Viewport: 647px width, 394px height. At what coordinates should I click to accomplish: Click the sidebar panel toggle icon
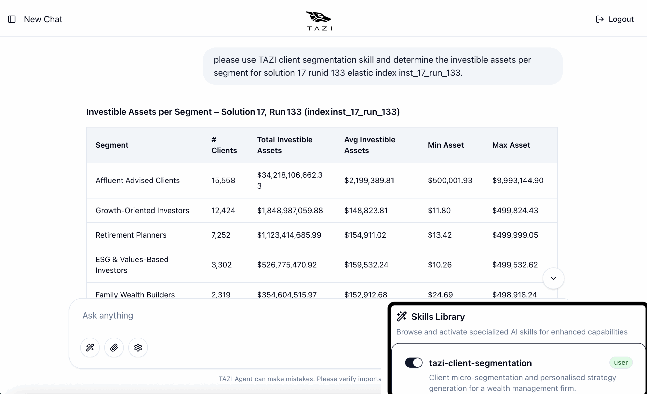click(12, 19)
